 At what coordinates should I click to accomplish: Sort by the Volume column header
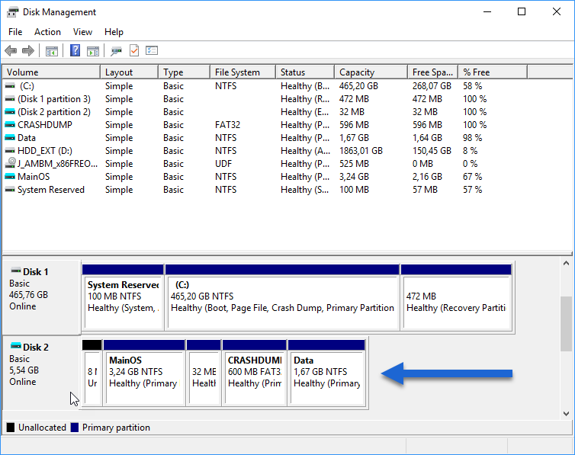pos(51,72)
